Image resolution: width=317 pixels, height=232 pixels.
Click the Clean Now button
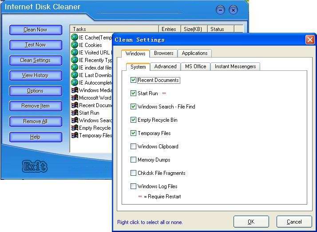(36, 30)
